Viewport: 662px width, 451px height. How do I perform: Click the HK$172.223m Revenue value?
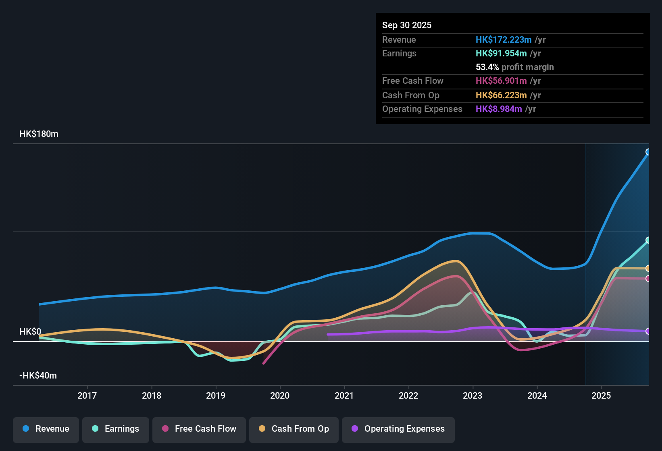coord(503,40)
